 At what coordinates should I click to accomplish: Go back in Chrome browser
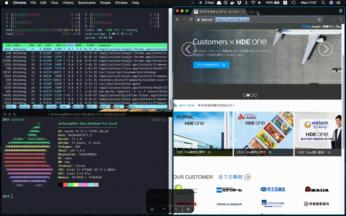pyautogui.click(x=177, y=19)
